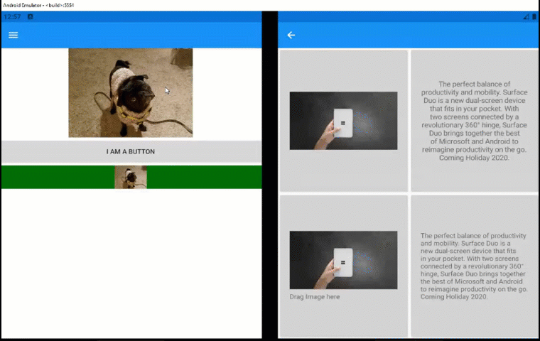This screenshot has height=341, width=540.
Task: Click the notification icon beside the clock
Action: pyautogui.click(x=31, y=16)
